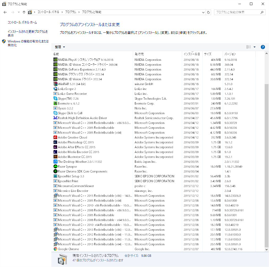
Task: Click the scrollbar up arrow
Action: pyautogui.click(x=266, y=54)
